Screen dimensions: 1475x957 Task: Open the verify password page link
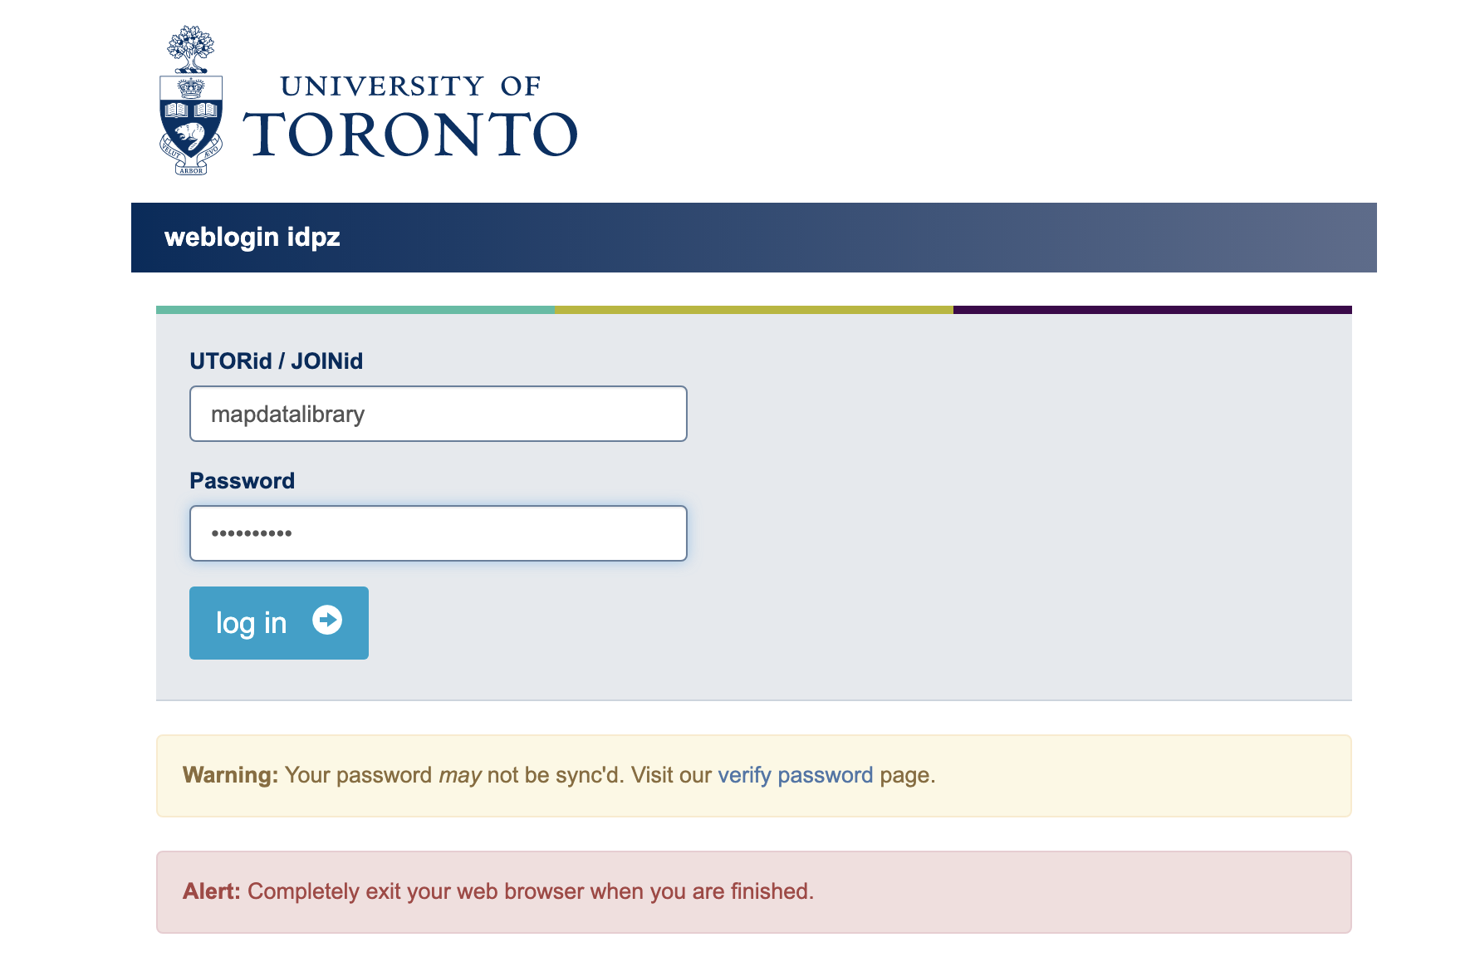794,775
